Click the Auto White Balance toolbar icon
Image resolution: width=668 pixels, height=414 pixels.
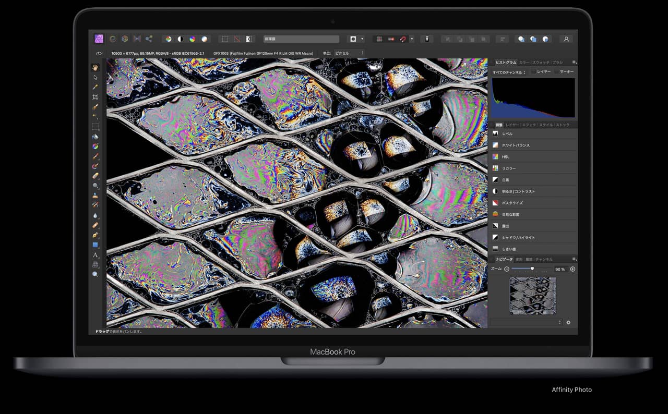pos(204,39)
